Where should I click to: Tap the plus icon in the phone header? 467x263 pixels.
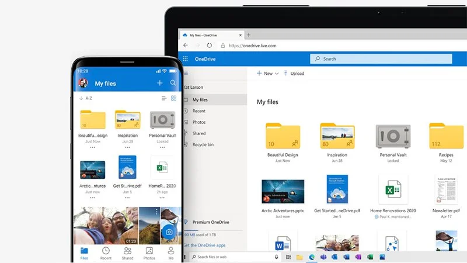160,83
